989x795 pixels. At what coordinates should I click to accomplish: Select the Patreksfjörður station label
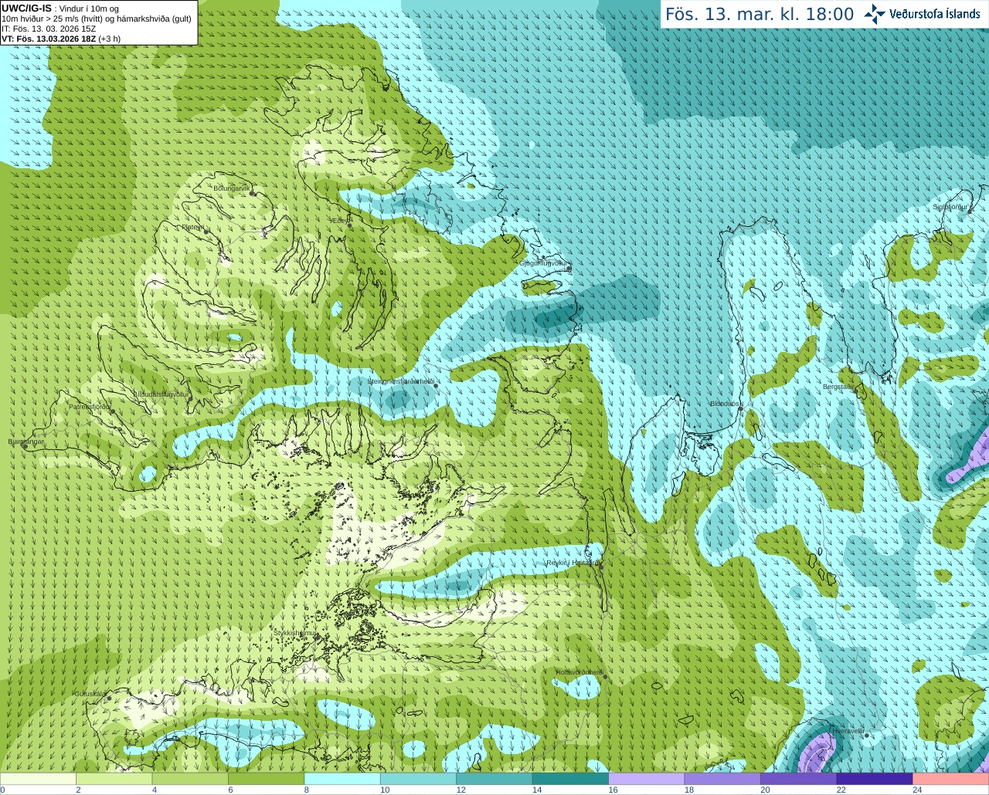90,406
